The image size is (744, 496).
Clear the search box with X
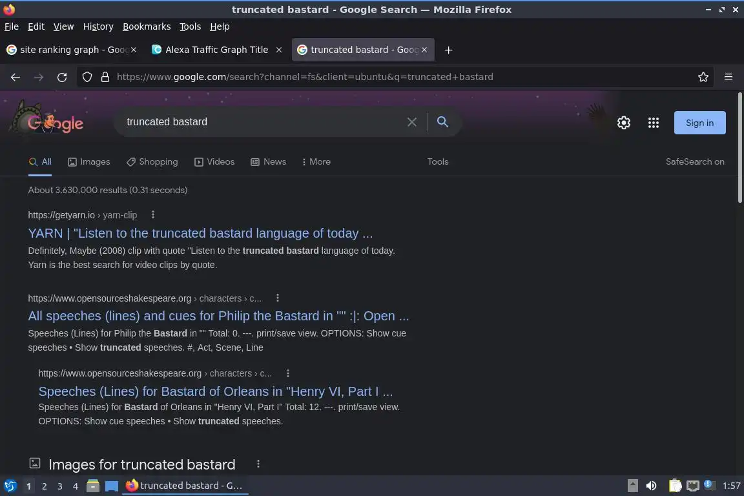(x=412, y=122)
